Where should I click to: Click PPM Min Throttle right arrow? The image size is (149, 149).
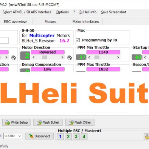(x=118, y=57)
